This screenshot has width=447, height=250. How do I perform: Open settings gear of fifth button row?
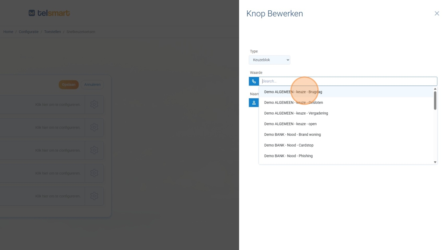[x=94, y=196]
